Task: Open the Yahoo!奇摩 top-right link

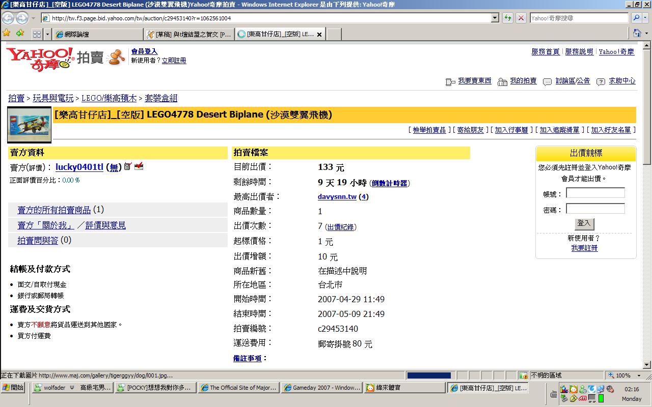Action: pos(616,52)
